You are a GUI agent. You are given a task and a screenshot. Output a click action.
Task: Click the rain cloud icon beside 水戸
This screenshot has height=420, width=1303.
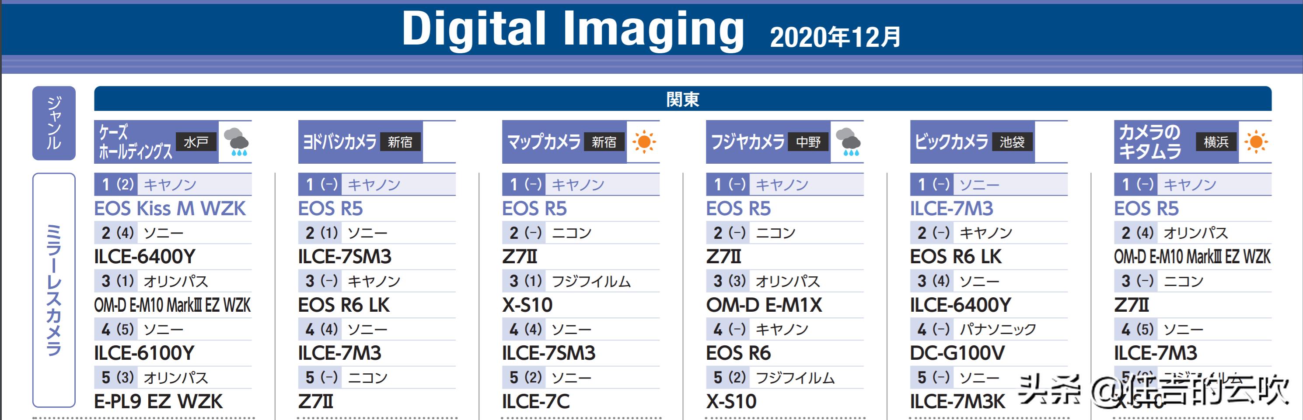[x=236, y=142]
